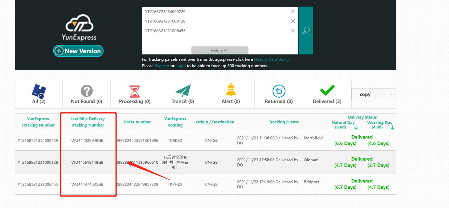Click the YunExpress Tracking Number column header
Screen dimensions: 449x208
(38, 122)
